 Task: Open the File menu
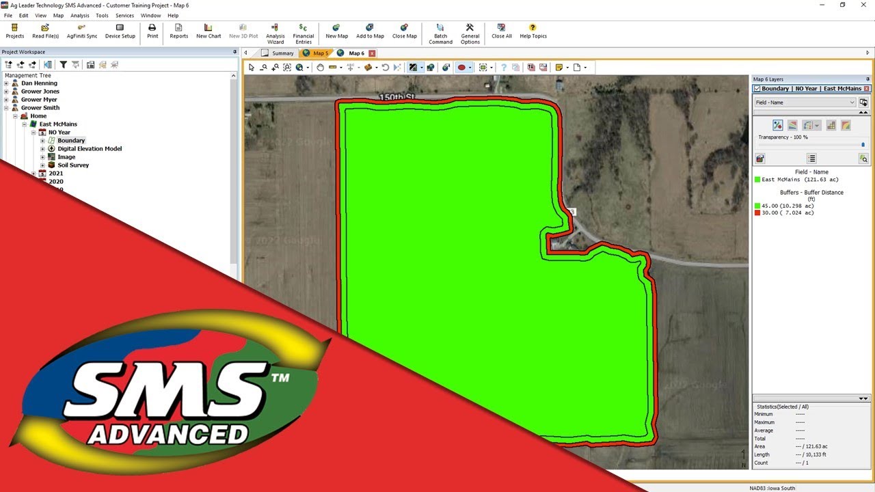click(8, 15)
